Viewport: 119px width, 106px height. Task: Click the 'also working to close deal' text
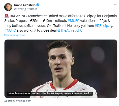[36, 30]
